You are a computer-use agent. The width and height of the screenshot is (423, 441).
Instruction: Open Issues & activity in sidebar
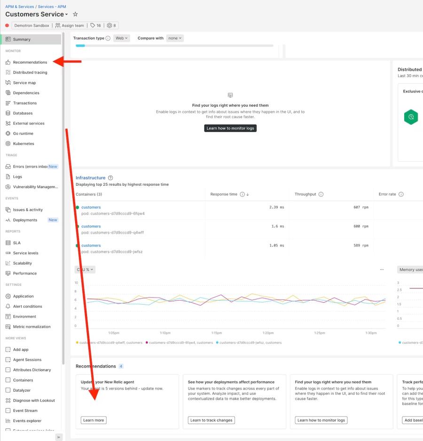28,210
